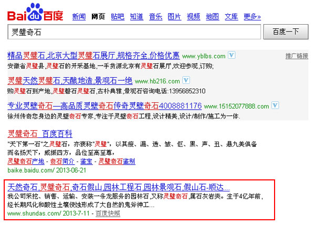
Task: Click the description starting 安徽省灵璧县
Action: (110, 66)
